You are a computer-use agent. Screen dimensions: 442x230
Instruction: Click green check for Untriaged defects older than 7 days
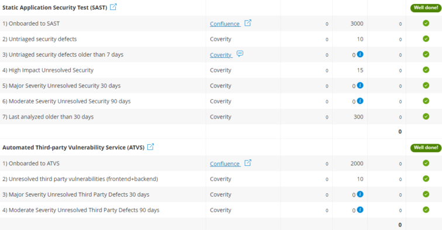[426, 54]
